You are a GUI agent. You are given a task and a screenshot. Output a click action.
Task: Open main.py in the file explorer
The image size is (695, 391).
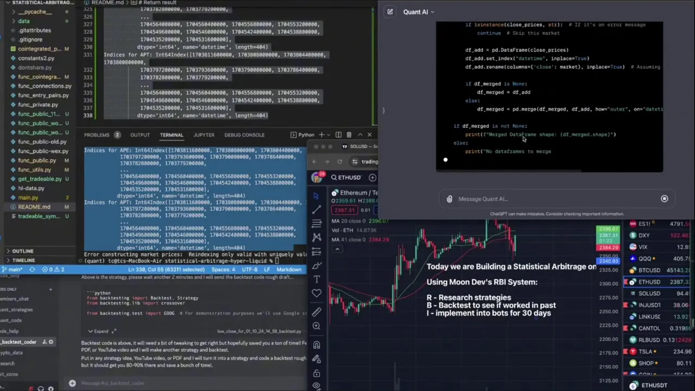pos(28,198)
